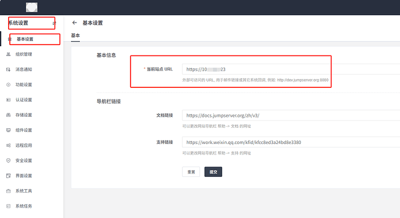Click the 组织管理 sidebar icon

coord(9,54)
